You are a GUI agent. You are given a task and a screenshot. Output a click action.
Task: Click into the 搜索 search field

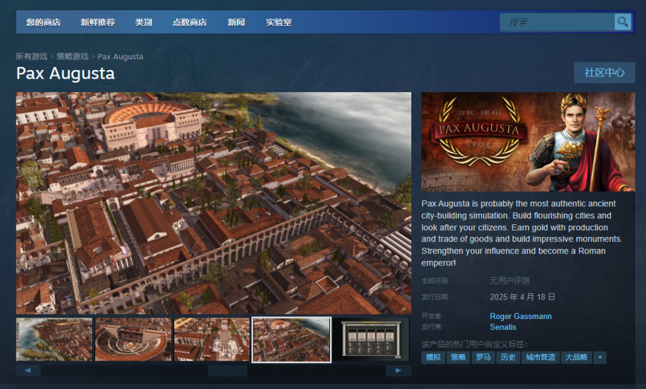557,22
